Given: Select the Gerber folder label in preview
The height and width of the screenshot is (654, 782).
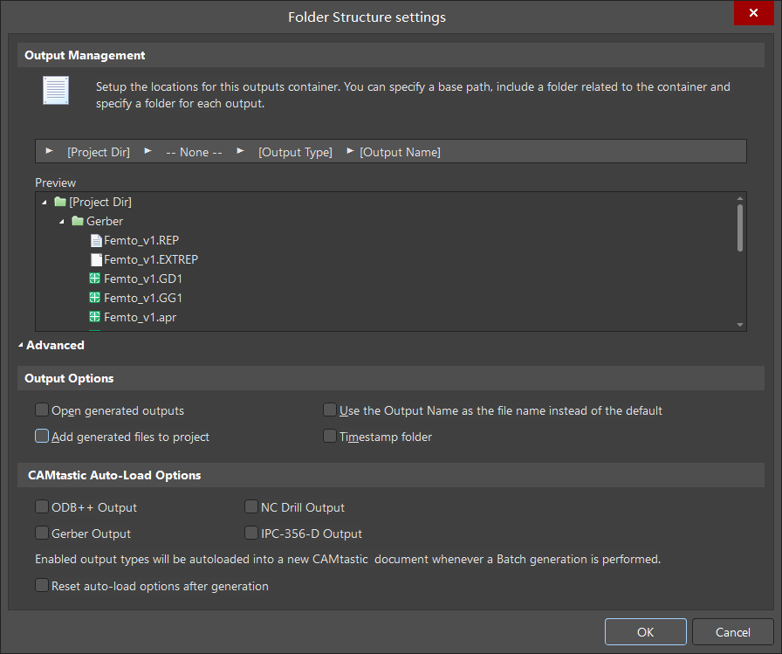Looking at the screenshot, I should 105,221.
